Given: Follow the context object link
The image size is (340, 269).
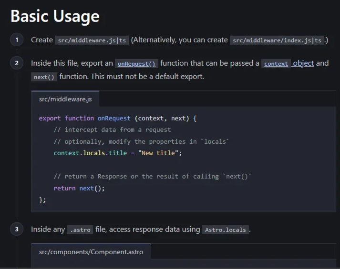Looking at the screenshot, I should [x=288, y=63].
